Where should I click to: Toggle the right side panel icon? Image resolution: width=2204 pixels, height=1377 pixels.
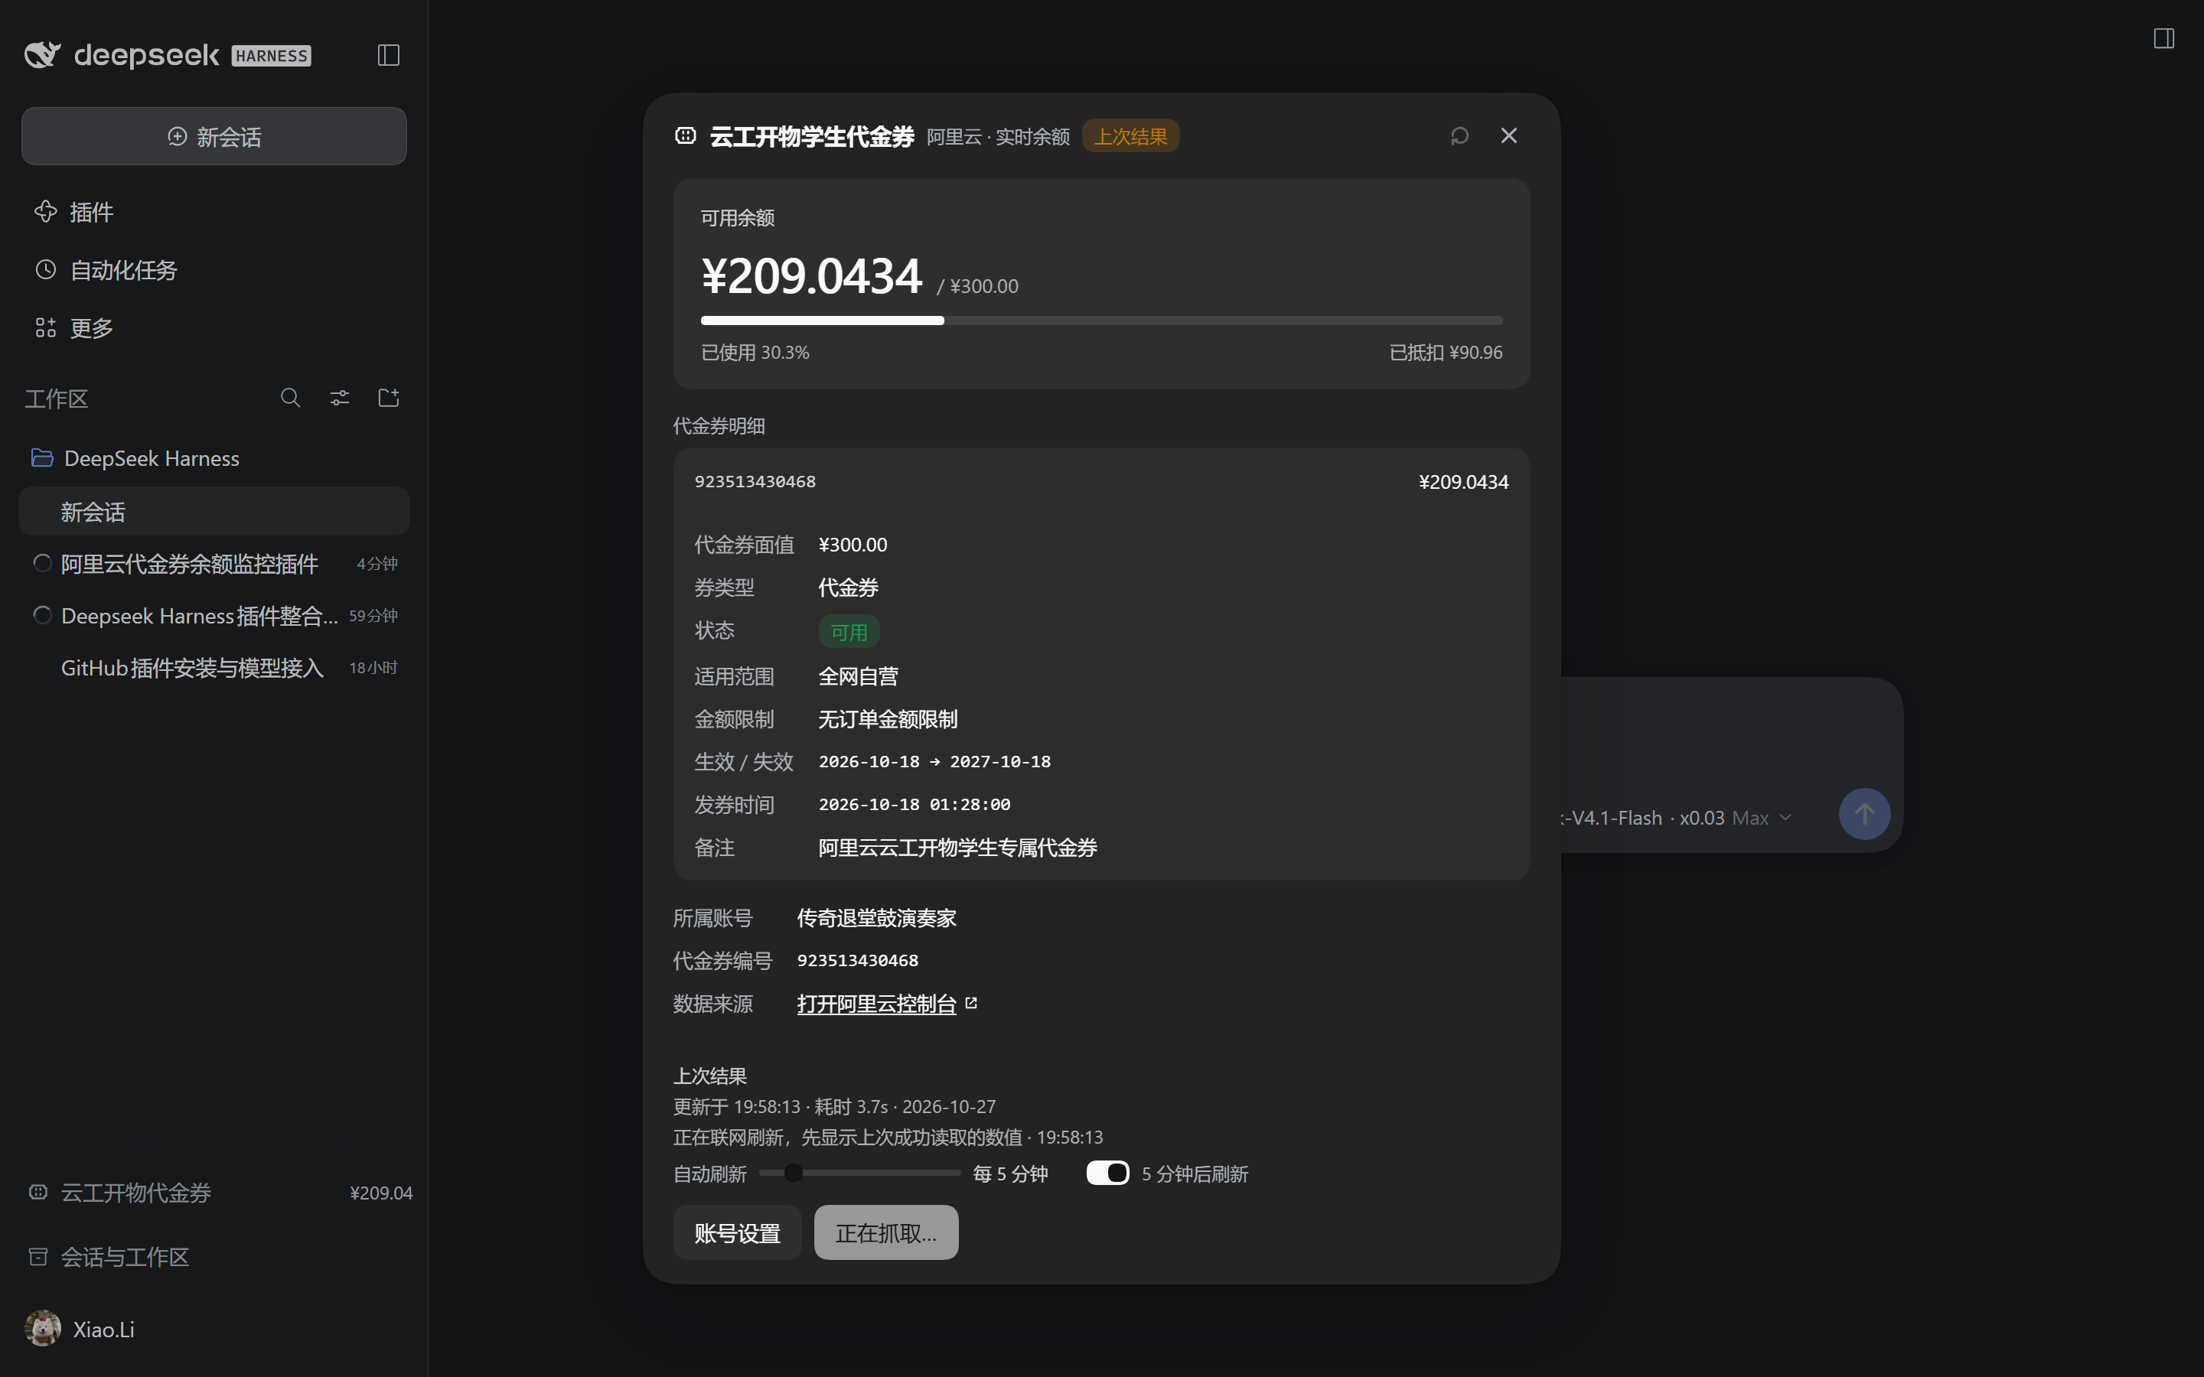click(2164, 38)
